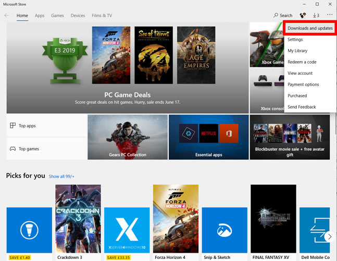Open Age of Empires cover in banner

[x=196, y=55]
